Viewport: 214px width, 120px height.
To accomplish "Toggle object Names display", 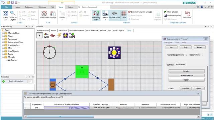I will [x=105, y=16].
